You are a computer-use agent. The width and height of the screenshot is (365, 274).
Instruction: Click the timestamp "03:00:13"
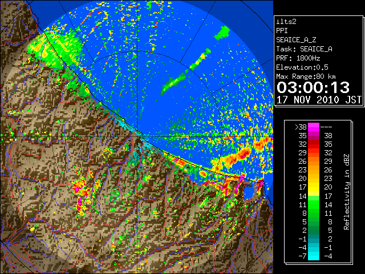click(313, 87)
